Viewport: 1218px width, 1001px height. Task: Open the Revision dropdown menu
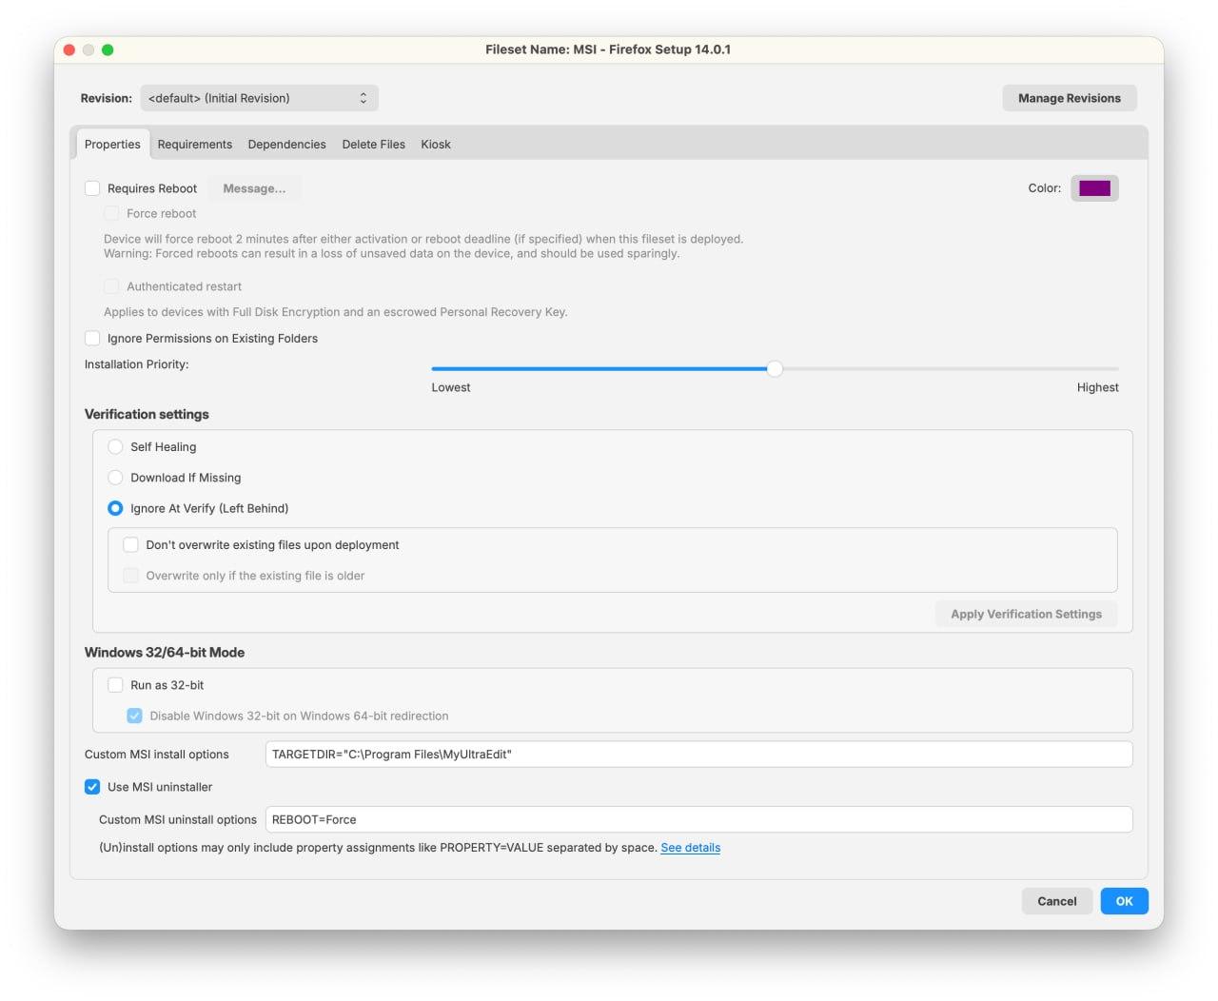pos(259,98)
